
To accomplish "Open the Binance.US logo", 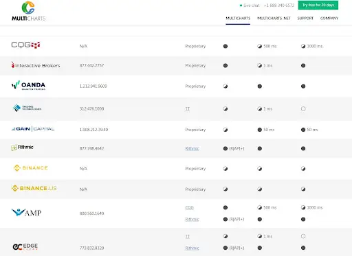I will tap(34, 188).
